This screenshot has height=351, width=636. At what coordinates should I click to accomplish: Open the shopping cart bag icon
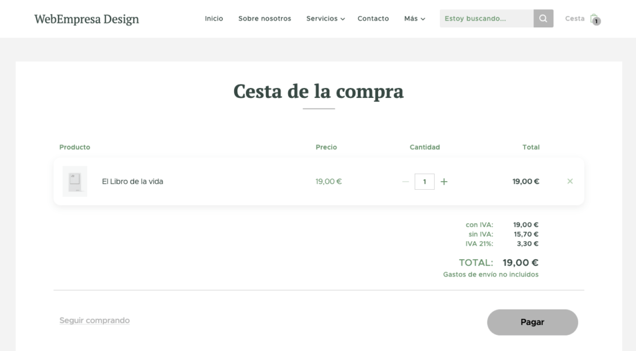click(595, 19)
